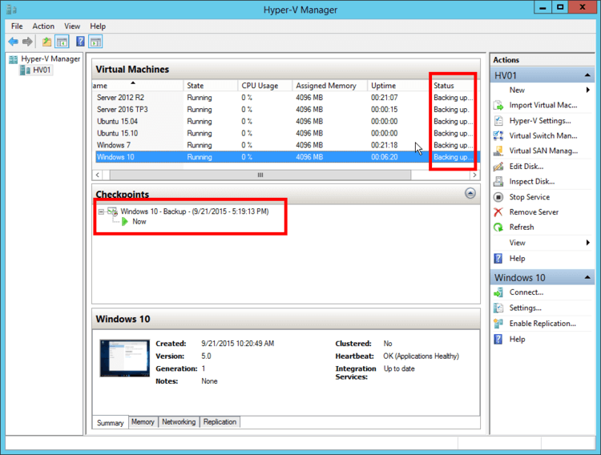This screenshot has height=455, width=601.
Task: Open Virtual Switch Manager icon
Action: (498, 135)
